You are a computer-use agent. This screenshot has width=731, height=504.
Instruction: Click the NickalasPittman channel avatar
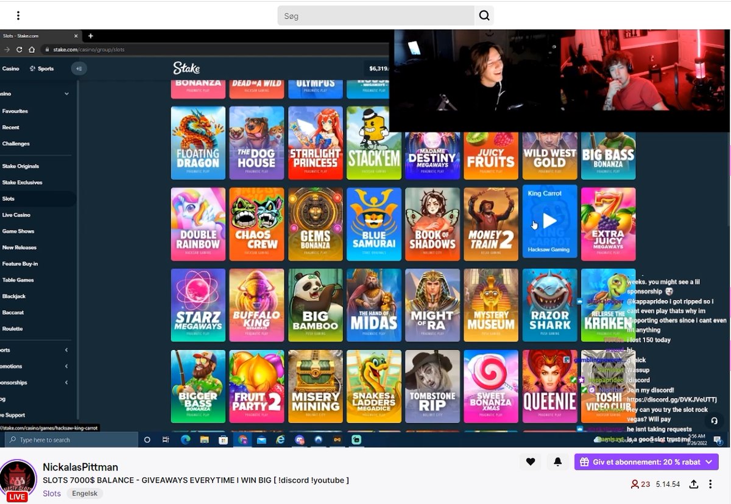[18, 479]
